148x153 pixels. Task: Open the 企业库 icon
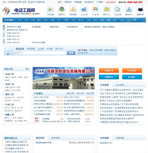(x=84, y=9)
